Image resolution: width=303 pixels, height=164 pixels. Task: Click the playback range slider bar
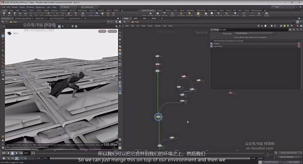(150, 158)
